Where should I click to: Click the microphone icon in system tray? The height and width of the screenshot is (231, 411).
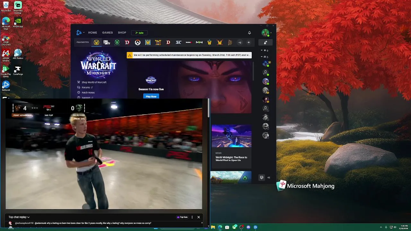[x=386, y=227]
